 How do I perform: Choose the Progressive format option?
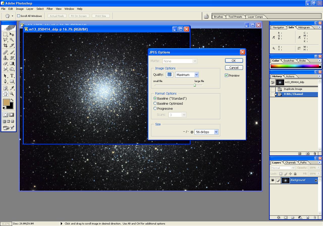pos(155,108)
